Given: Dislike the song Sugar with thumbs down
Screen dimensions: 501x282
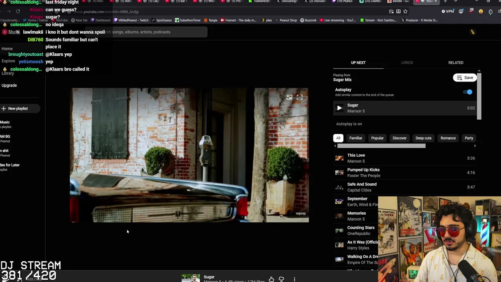Looking at the screenshot, I should [281, 279].
